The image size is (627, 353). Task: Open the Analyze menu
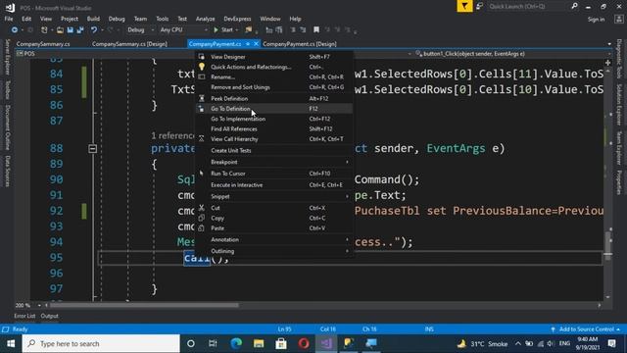point(205,19)
